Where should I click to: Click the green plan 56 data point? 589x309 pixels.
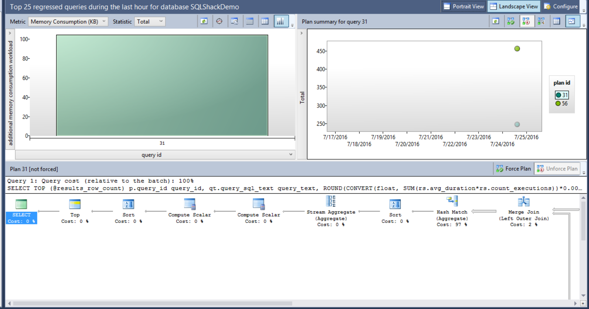[x=517, y=48]
